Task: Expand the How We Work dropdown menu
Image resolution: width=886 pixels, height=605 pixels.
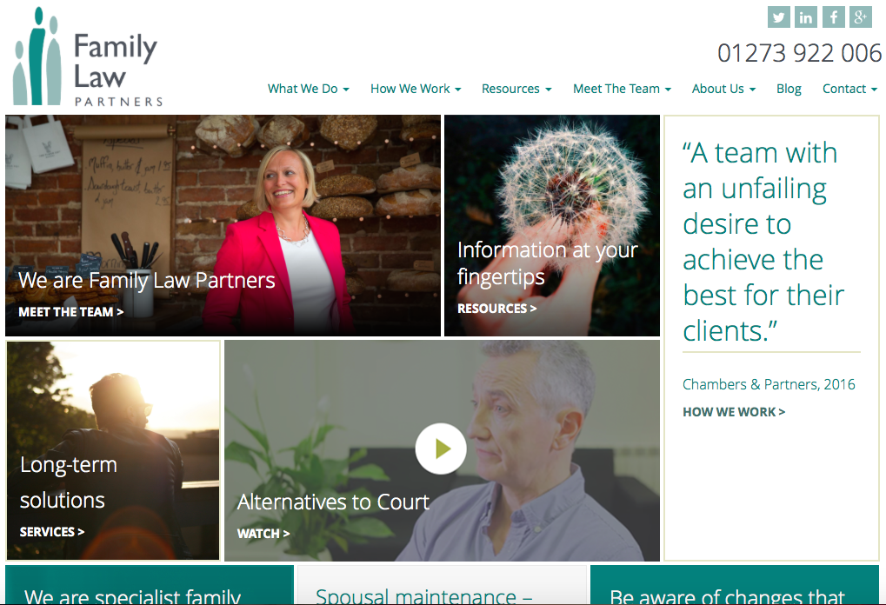Action: pyautogui.click(x=416, y=89)
